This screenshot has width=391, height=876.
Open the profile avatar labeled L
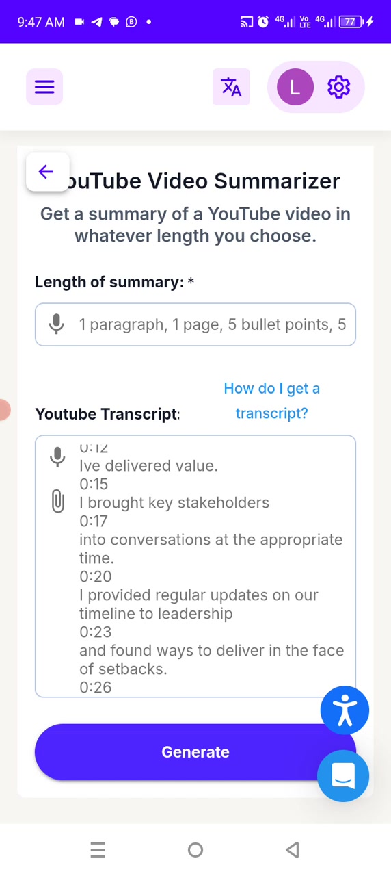pos(295,87)
